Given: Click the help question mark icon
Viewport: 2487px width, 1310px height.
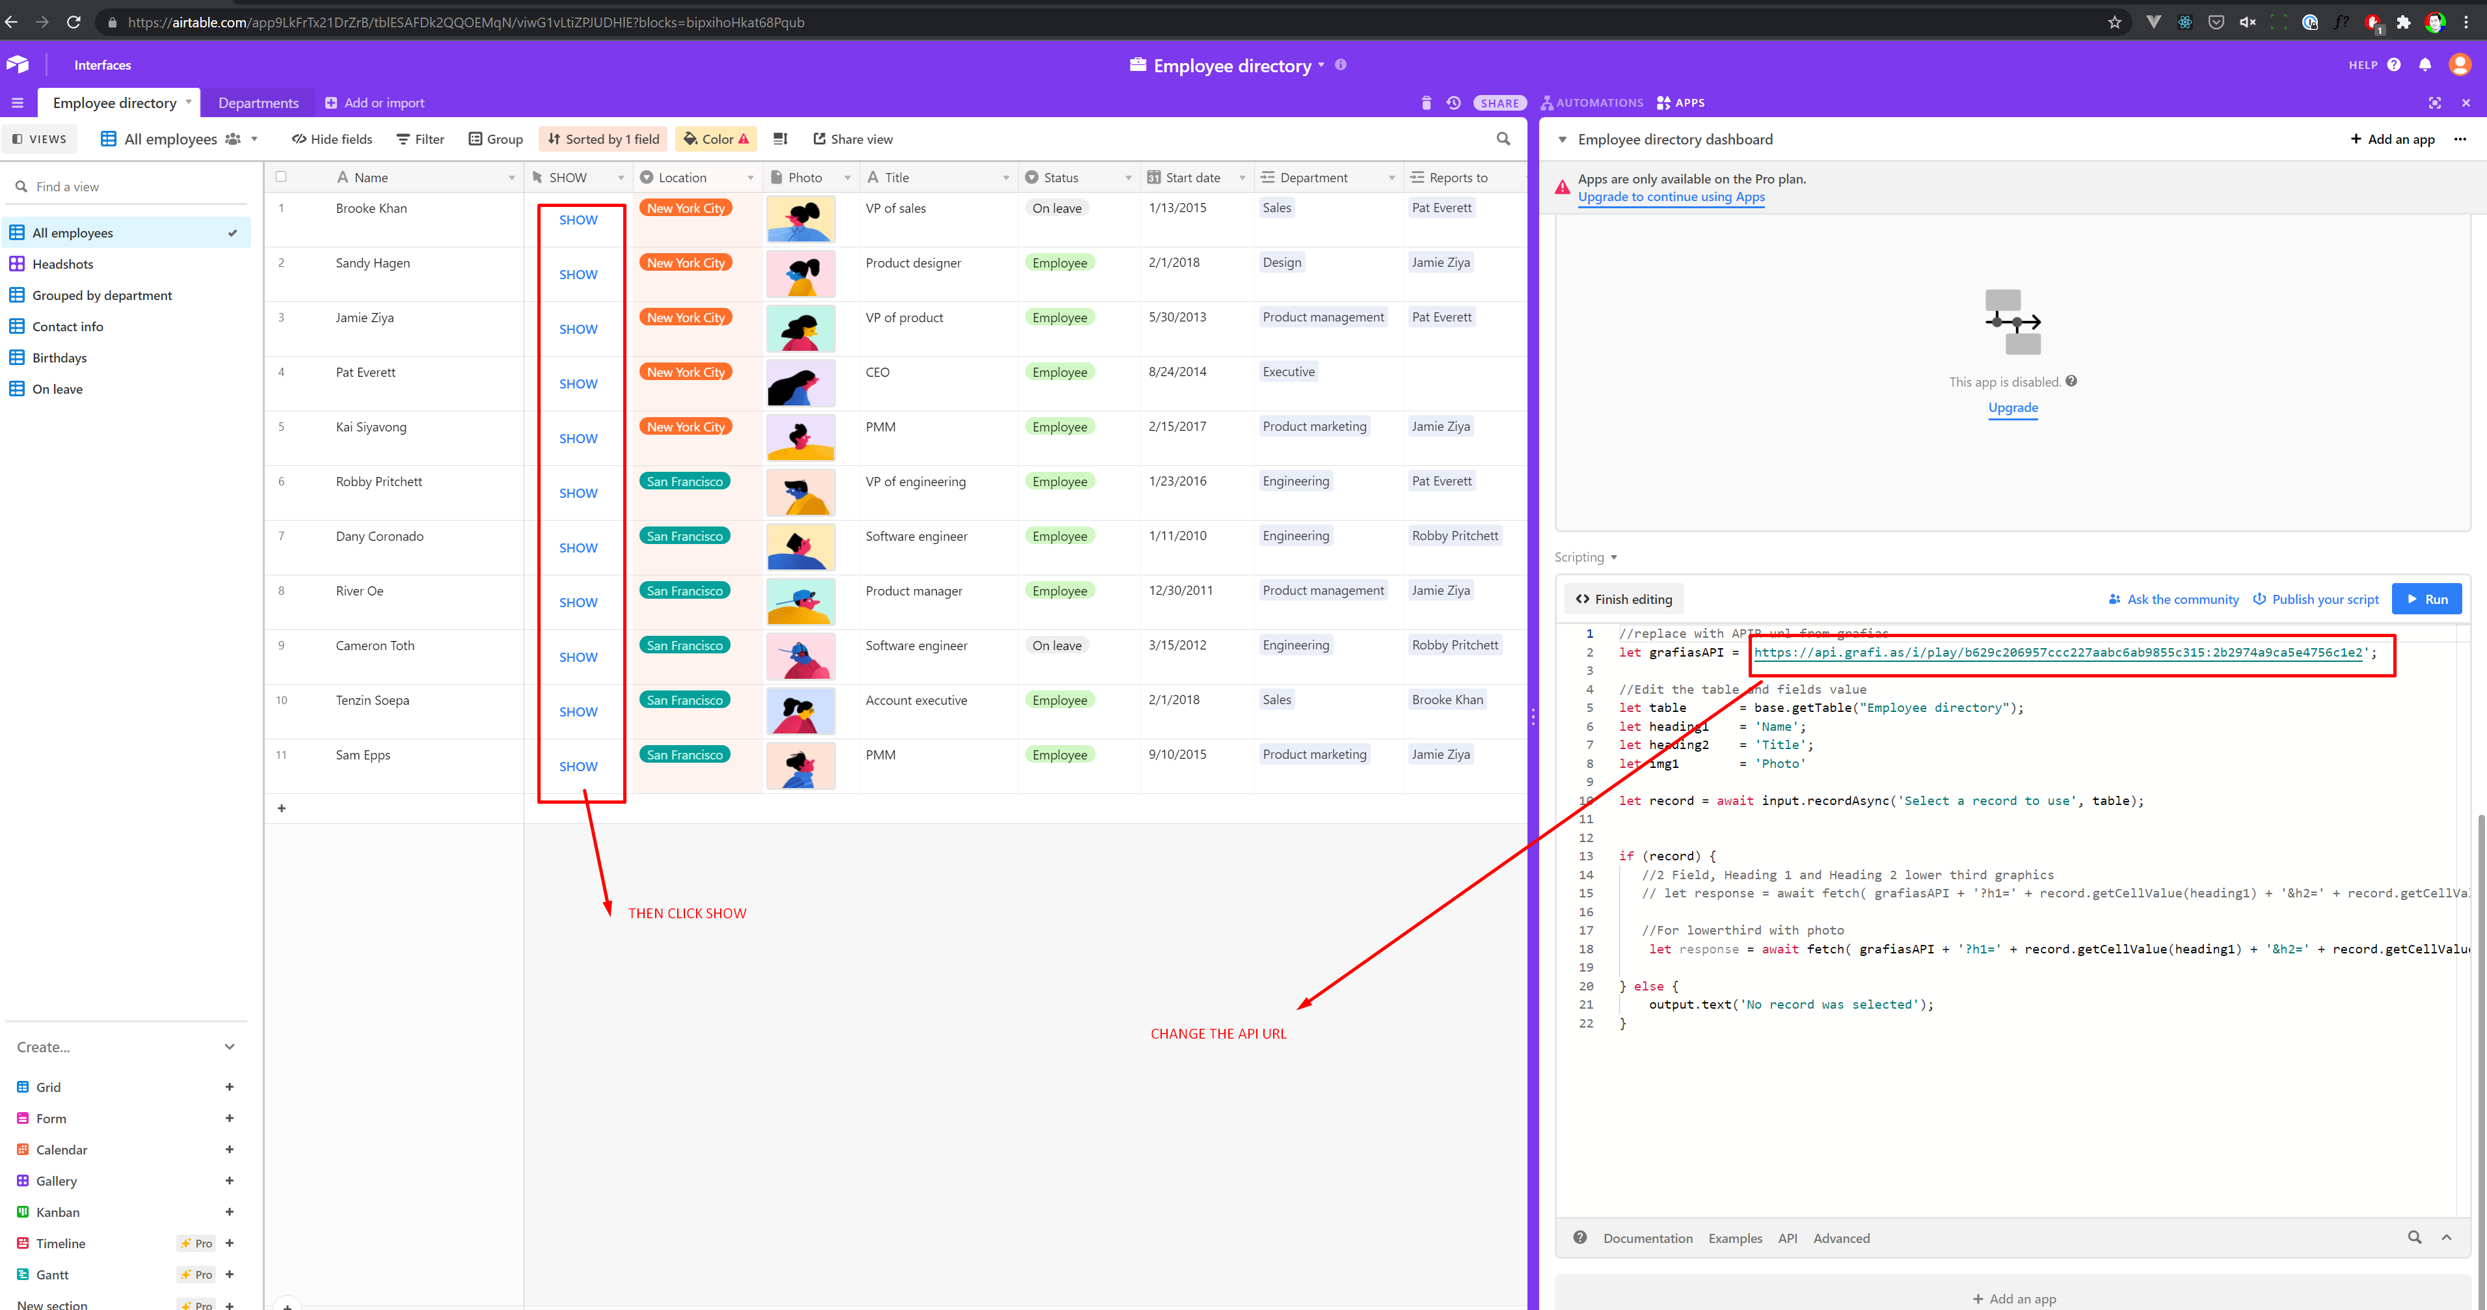Looking at the screenshot, I should pyautogui.click(x=2393, y=64).
